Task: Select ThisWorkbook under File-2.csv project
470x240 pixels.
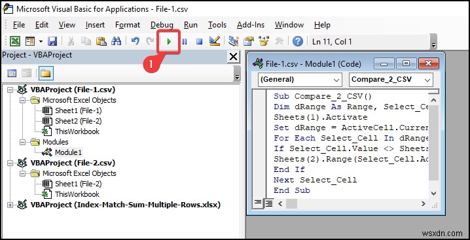Action: [x=77, y=194]
